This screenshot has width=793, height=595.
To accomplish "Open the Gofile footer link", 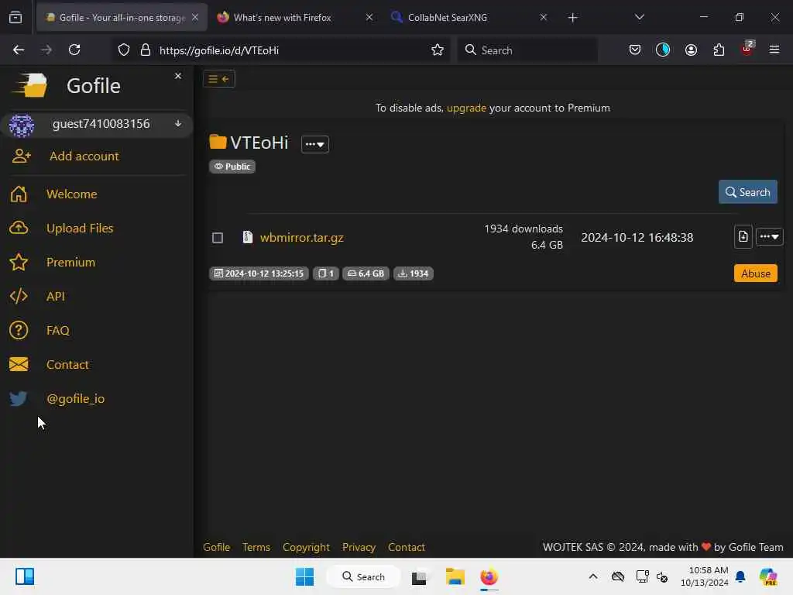I will click(x=217, y=547).
